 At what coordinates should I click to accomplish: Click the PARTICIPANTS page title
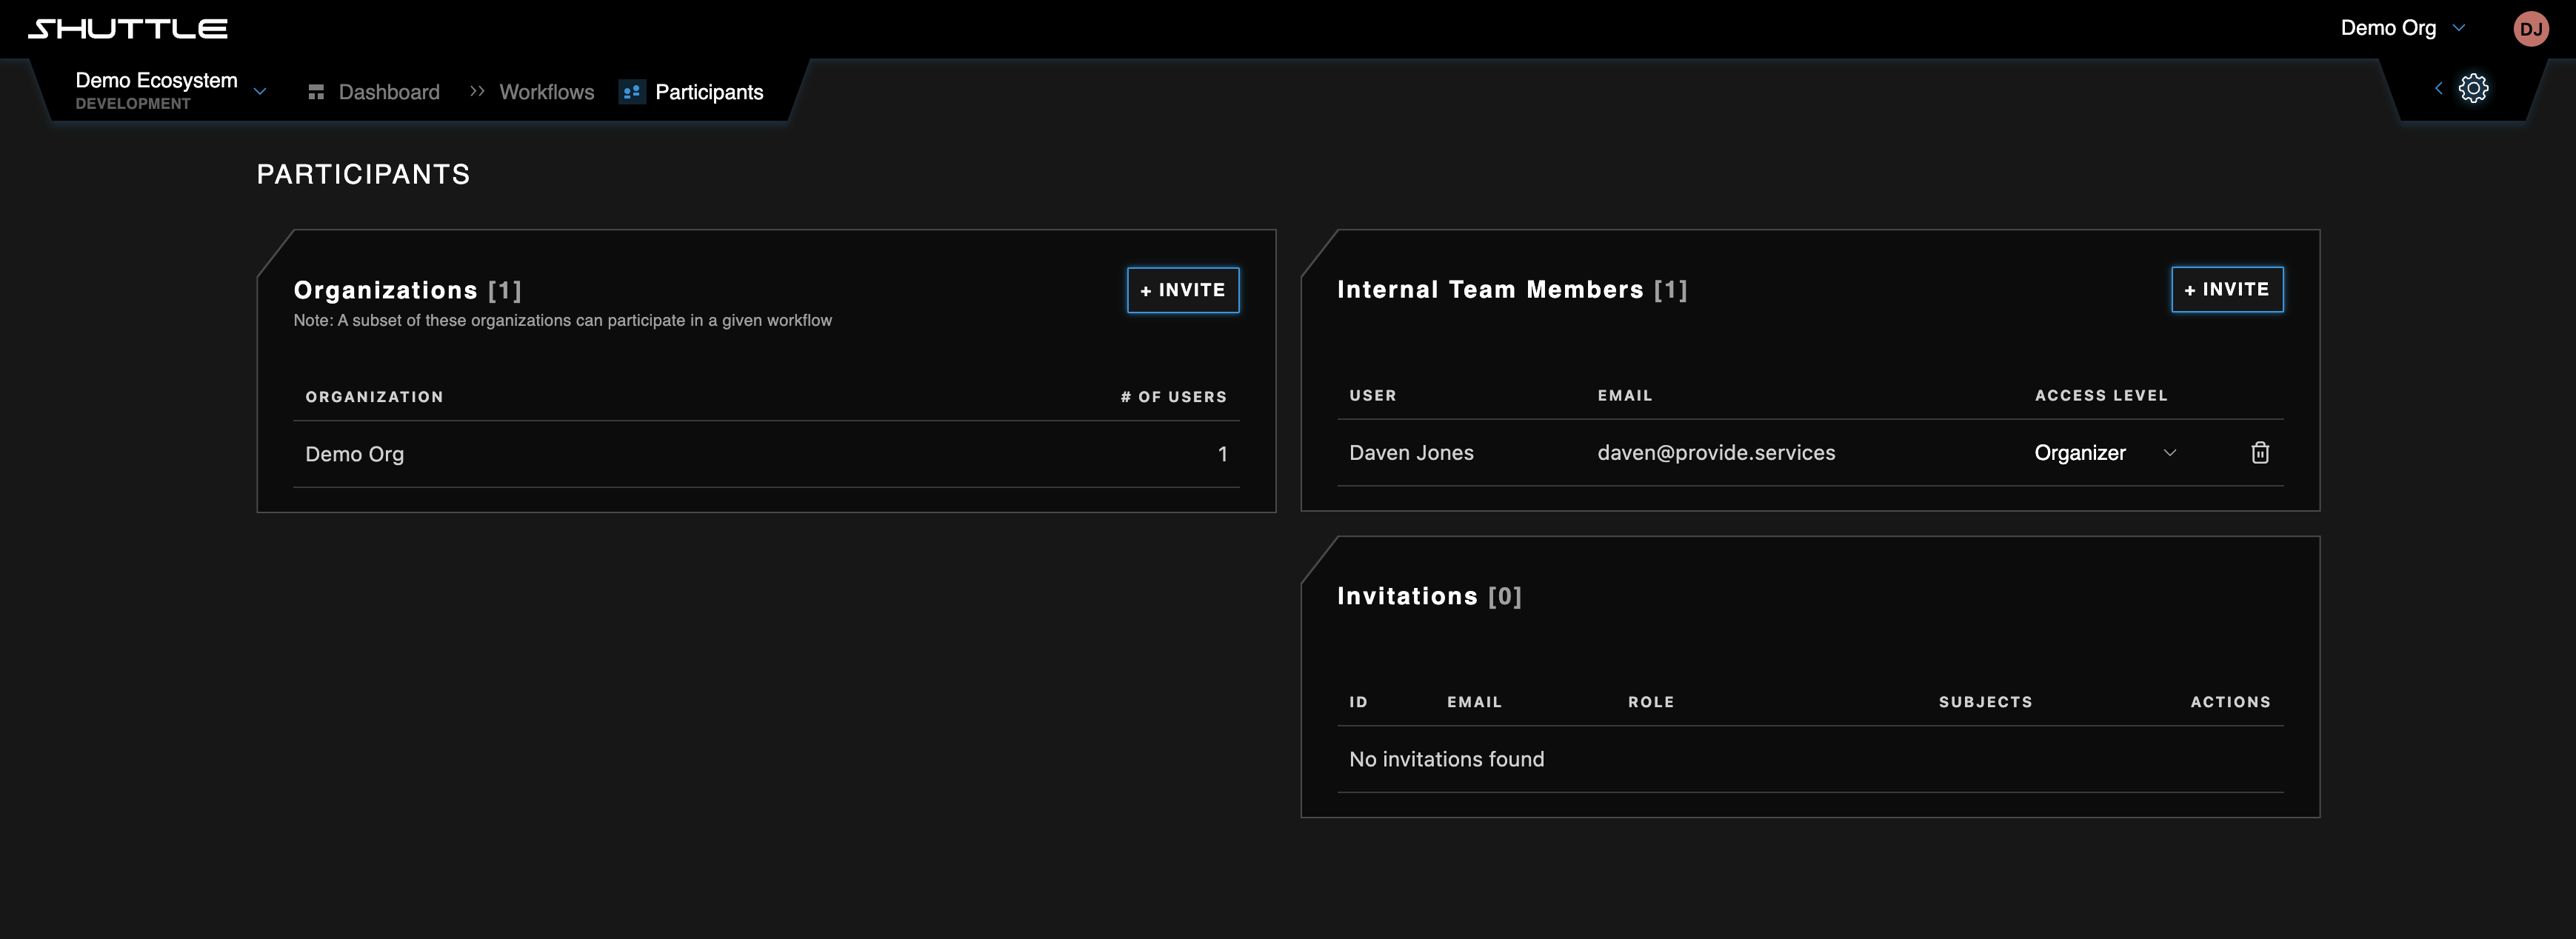tap(363, 174)
